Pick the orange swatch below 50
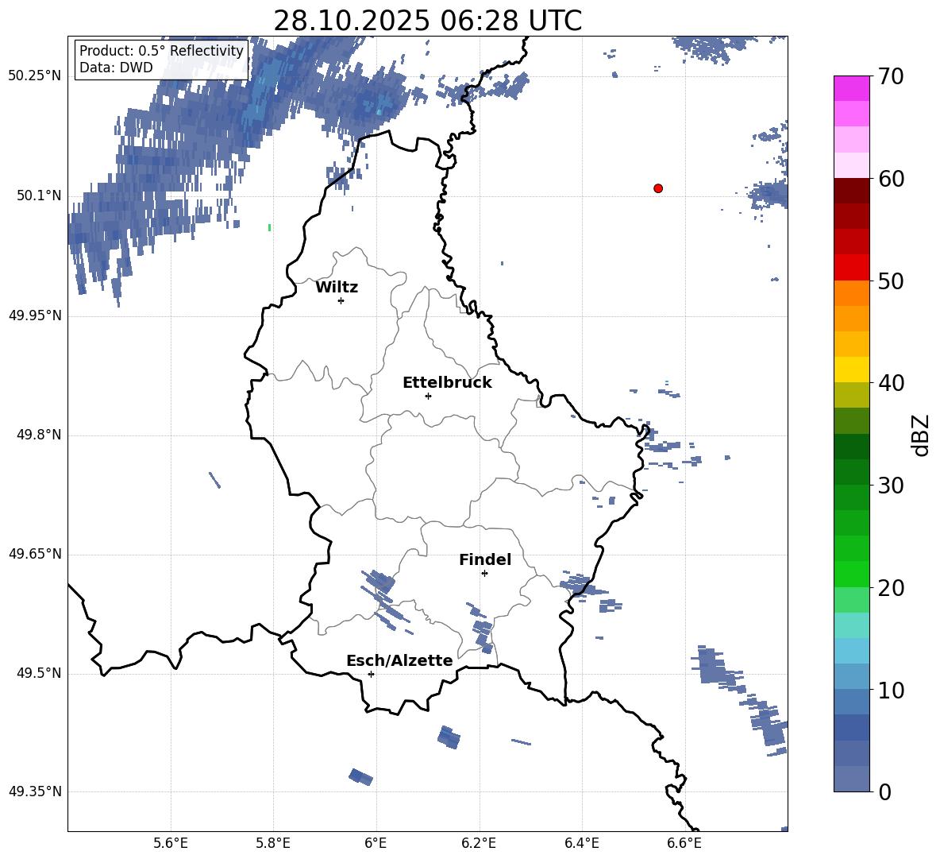The width and height of the screenshot is (940, 859). click(x=851, y=293)
